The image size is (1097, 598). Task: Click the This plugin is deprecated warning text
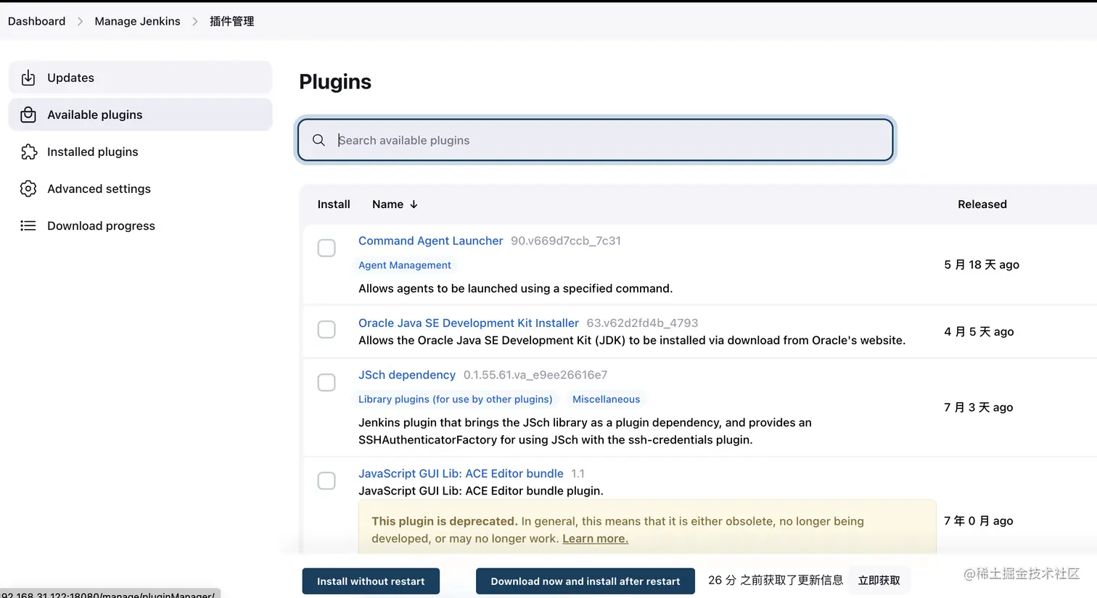[444, 521]
